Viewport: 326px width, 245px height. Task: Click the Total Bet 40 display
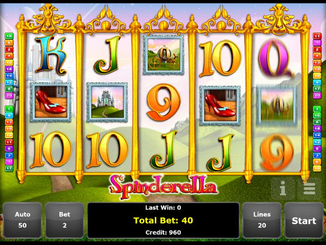tap(163, 220)
